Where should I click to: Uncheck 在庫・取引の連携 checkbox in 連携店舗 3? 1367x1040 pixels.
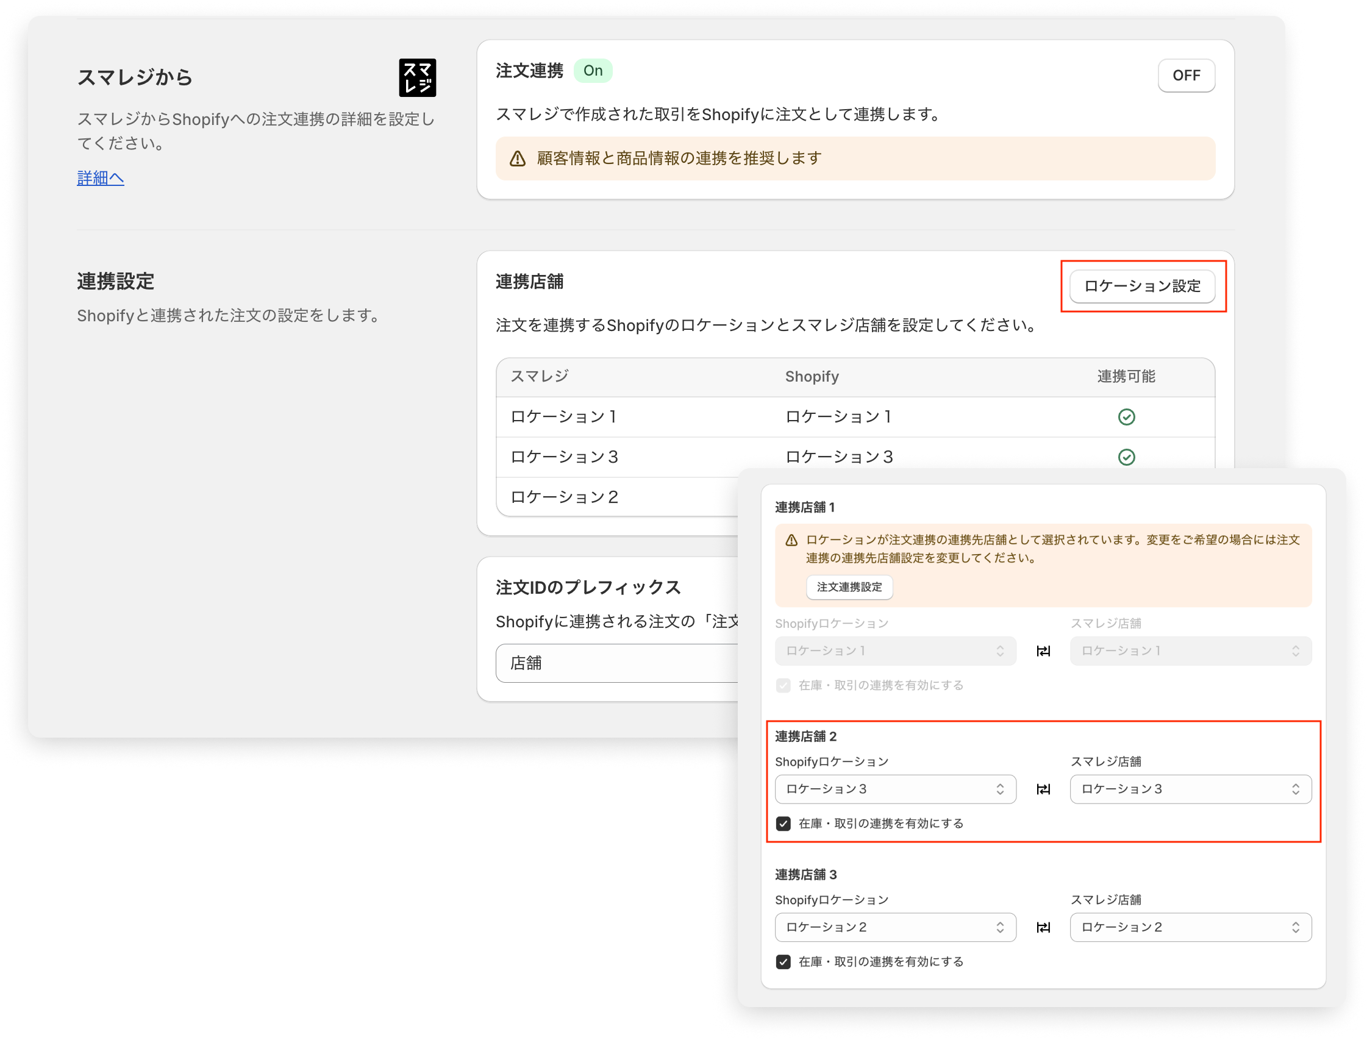pyautogui.click(x=783, y=961)
